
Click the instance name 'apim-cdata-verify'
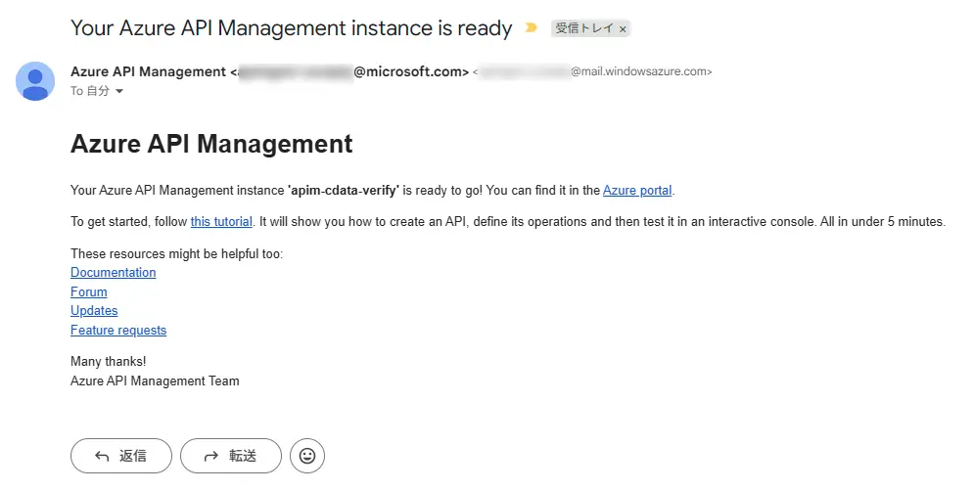click(x=344, y=191)
